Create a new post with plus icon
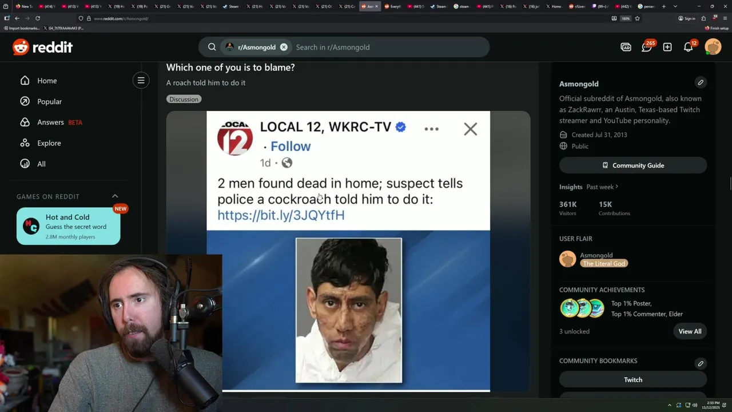The image size is (732, 412). pyautogui.click(x=667, y=47)
